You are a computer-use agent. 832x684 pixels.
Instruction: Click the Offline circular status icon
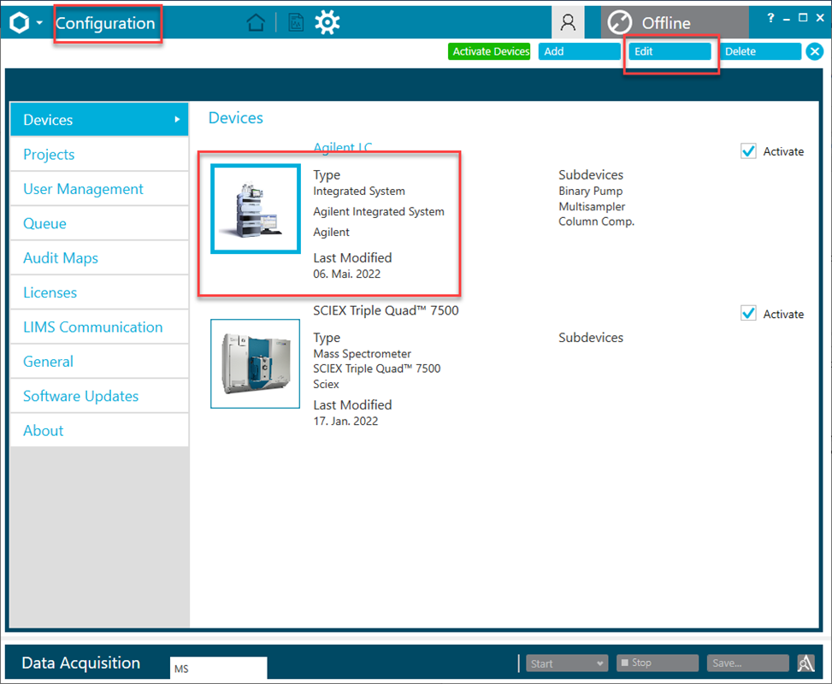point(619,23)
